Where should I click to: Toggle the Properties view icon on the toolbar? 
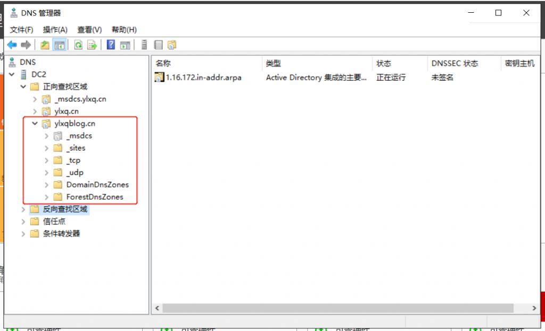(x=158, y=45)
